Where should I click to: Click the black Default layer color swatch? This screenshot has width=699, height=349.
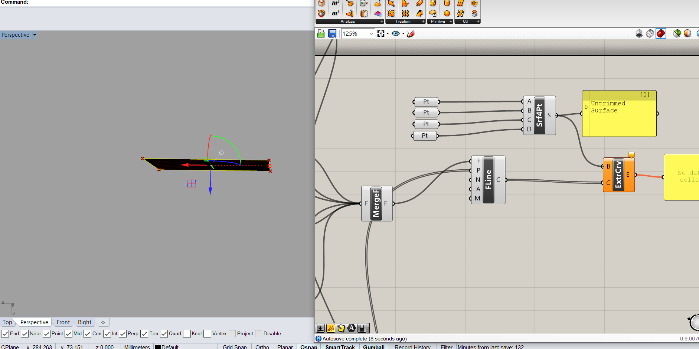[x=158, y=347]
